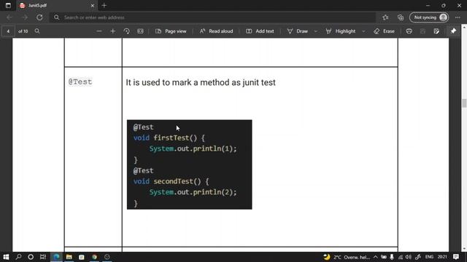467x262 pixels.
Task: Click the 'void firstTest() {' code line
Action: (x=169, y=138)
